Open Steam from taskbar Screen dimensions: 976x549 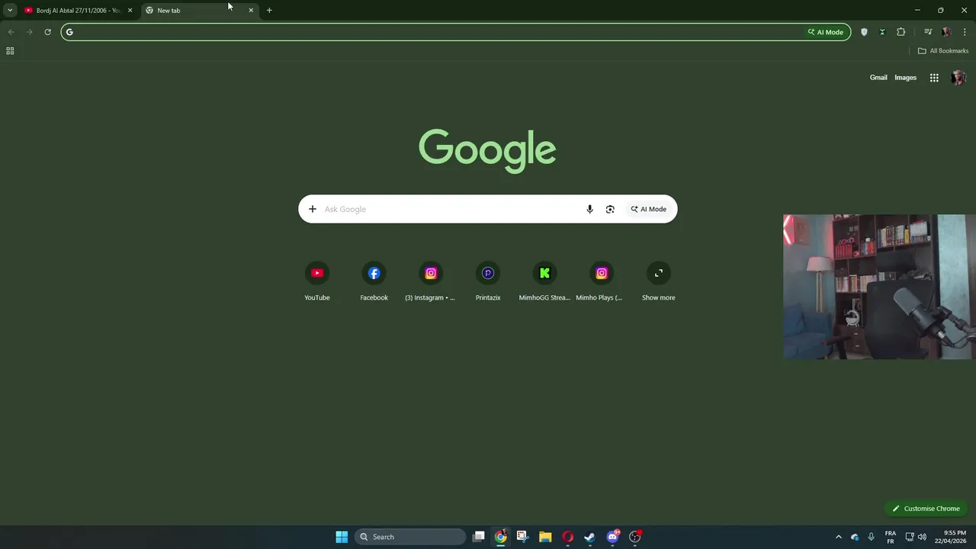(x=589, y=537)
